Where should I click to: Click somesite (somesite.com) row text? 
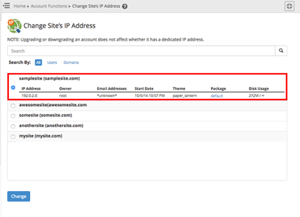46,115
